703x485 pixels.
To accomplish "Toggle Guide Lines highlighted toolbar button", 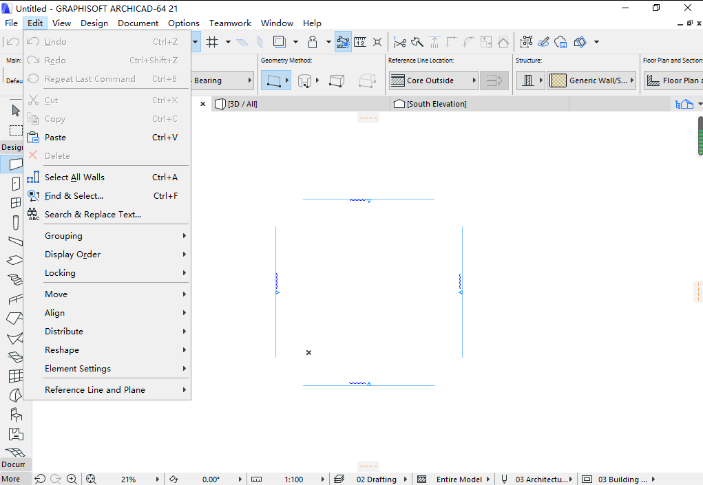I will click(343, 42).
